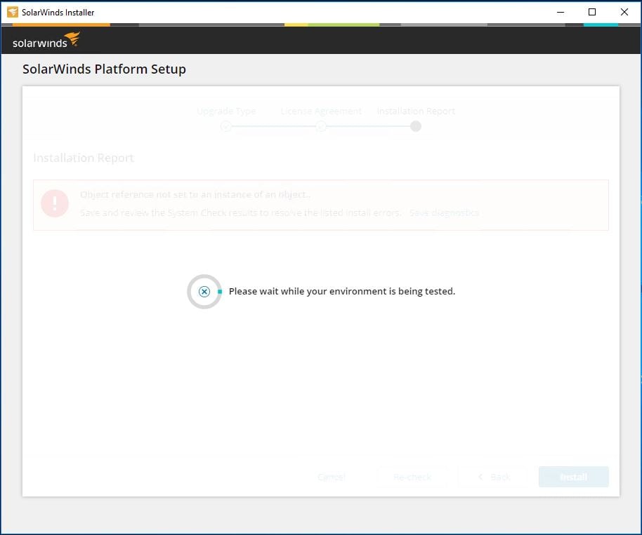Click the cancel X icon inside the spinner

[x=204, y=292]
